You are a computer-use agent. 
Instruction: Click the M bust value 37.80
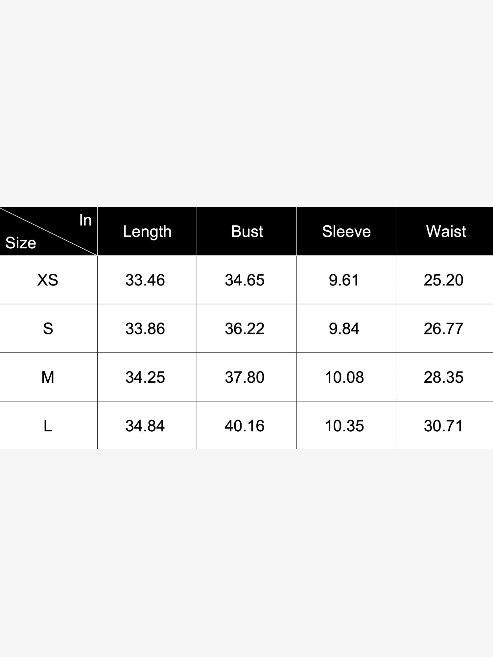tap(245, 377)
